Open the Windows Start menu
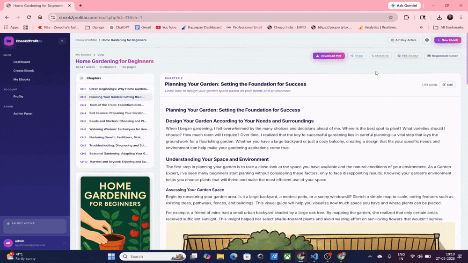Image resolution: width=468 pixels, height=263 pixels. click(x=111, y=256)
